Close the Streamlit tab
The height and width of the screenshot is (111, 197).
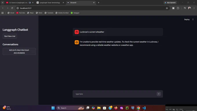[x=94, y=3]
